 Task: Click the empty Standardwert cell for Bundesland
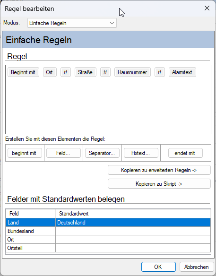tap(133, 231)
